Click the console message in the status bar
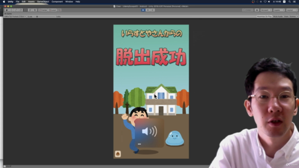 pyautogui.click(x=7, y=167)
